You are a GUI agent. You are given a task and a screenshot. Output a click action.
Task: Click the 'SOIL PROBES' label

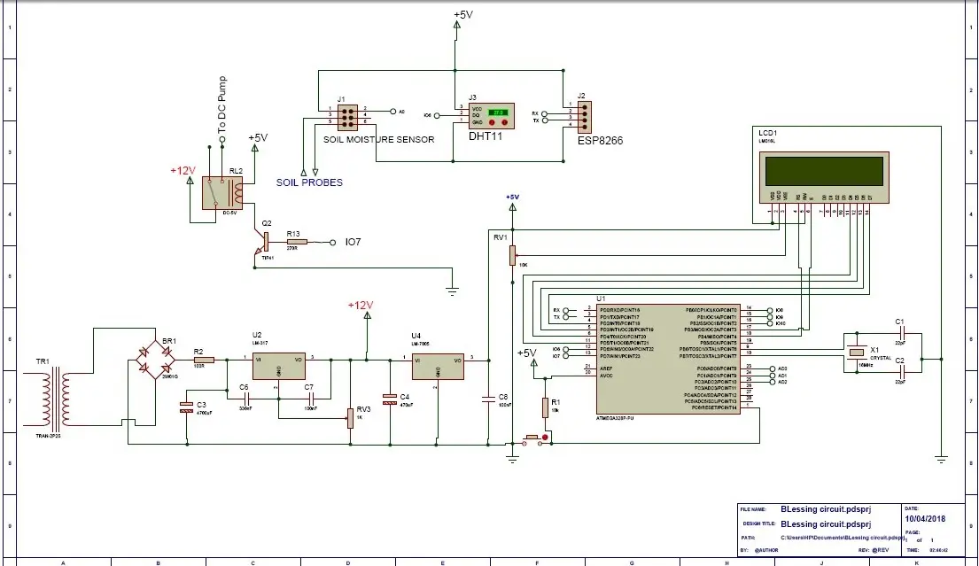[310, 182]
